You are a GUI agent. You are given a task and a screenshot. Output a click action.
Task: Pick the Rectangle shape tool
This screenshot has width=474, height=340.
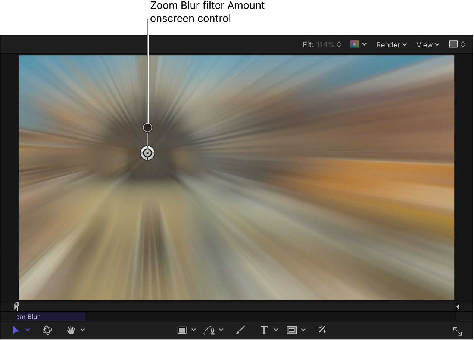[x=182, y=330]
